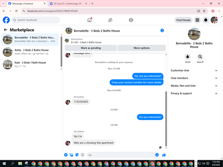Image resolution: width=223 pixels, height=167 pixels.
Task: Open the Home feed icon
Action: [89, 20]
